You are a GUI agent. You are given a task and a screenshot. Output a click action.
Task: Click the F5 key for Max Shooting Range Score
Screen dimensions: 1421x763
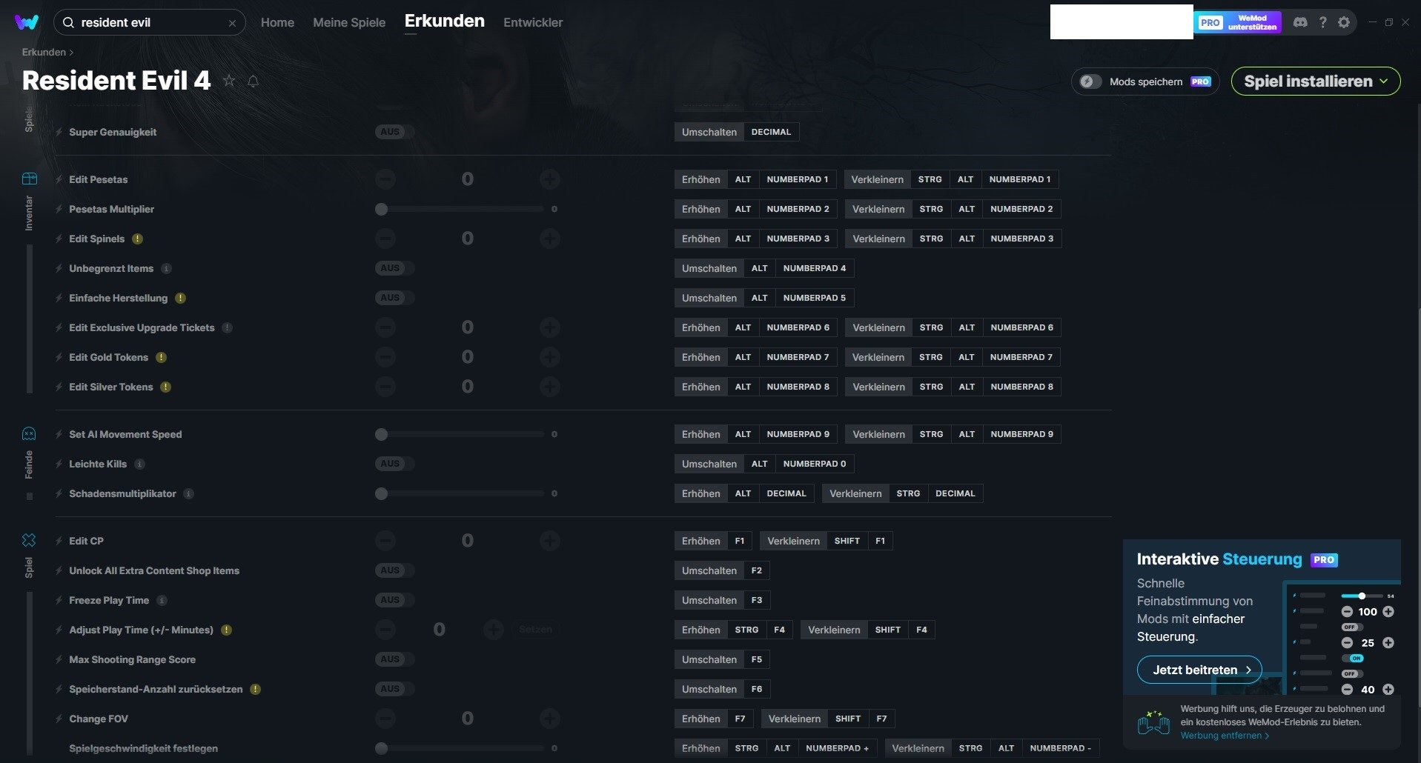pos(756,659)
